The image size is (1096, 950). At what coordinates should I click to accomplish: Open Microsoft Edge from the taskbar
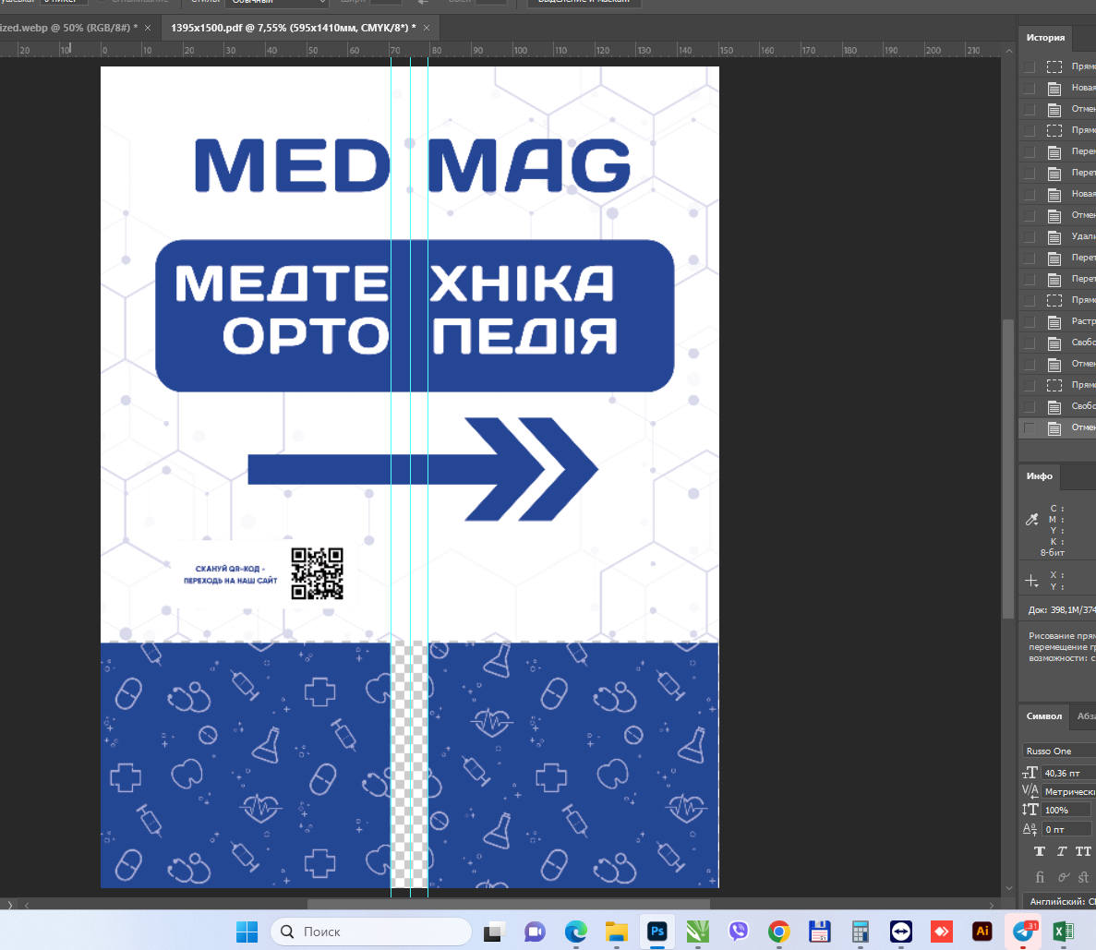575,932
